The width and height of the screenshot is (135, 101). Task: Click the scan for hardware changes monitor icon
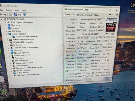25,15
